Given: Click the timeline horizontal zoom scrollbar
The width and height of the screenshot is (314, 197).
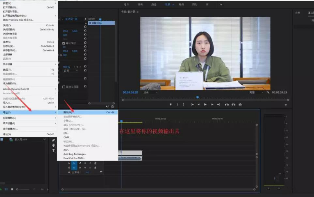Looking at the screenshot, I should 158,189.
